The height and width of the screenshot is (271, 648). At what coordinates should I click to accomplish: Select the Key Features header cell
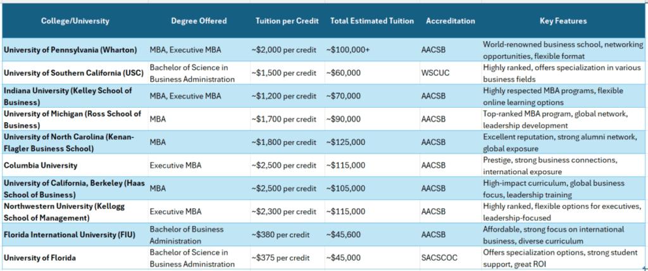563,21
